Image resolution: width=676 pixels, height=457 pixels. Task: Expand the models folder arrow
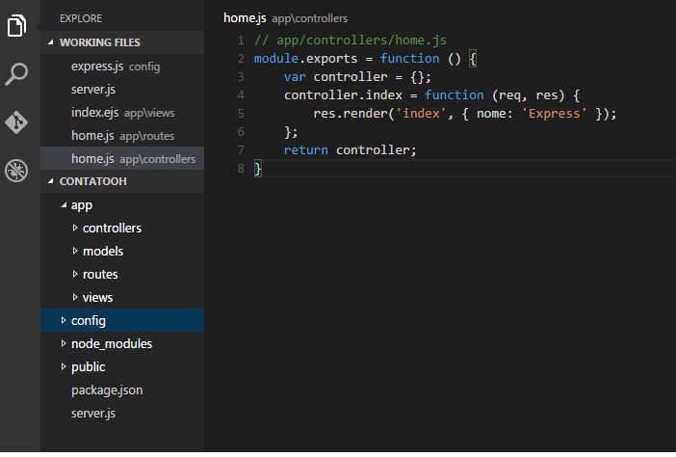coord(75,251)
